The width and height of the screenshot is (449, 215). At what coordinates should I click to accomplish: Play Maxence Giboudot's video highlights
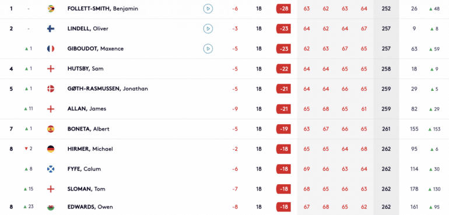(208, 49)
